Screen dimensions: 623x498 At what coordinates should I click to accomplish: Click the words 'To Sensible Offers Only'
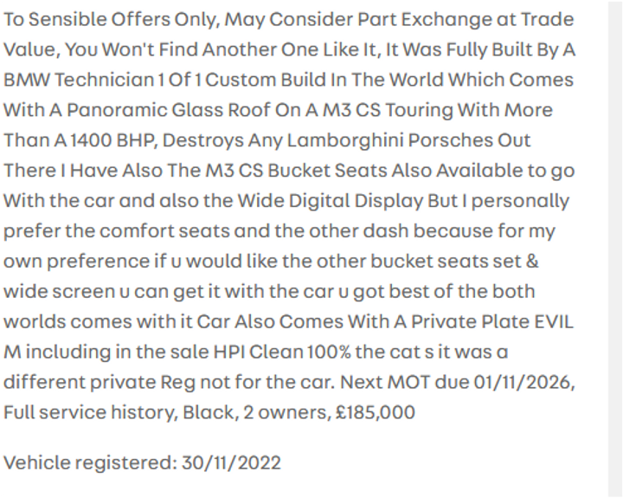pos(110,19)
